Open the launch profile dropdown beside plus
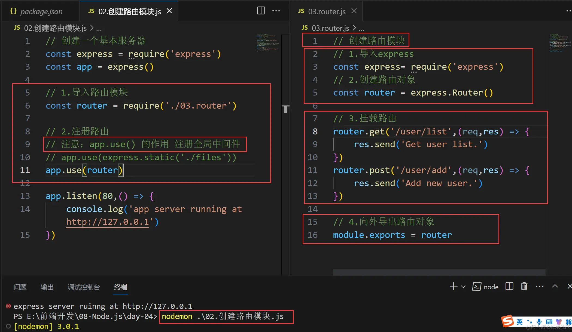The width and height of the screenshot is (572, 332). 463,287
